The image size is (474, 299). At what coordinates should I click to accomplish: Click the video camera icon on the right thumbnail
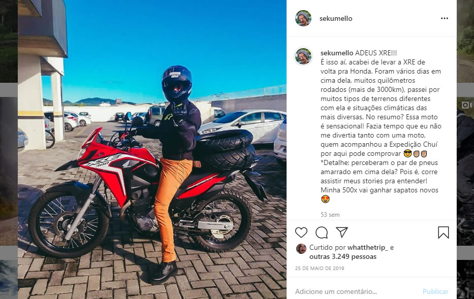click(466, 105)
